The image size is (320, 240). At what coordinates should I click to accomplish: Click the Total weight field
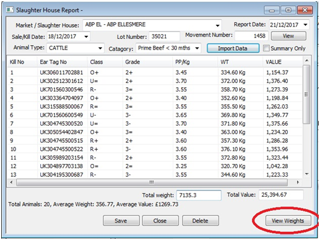[x=199, y=195]
